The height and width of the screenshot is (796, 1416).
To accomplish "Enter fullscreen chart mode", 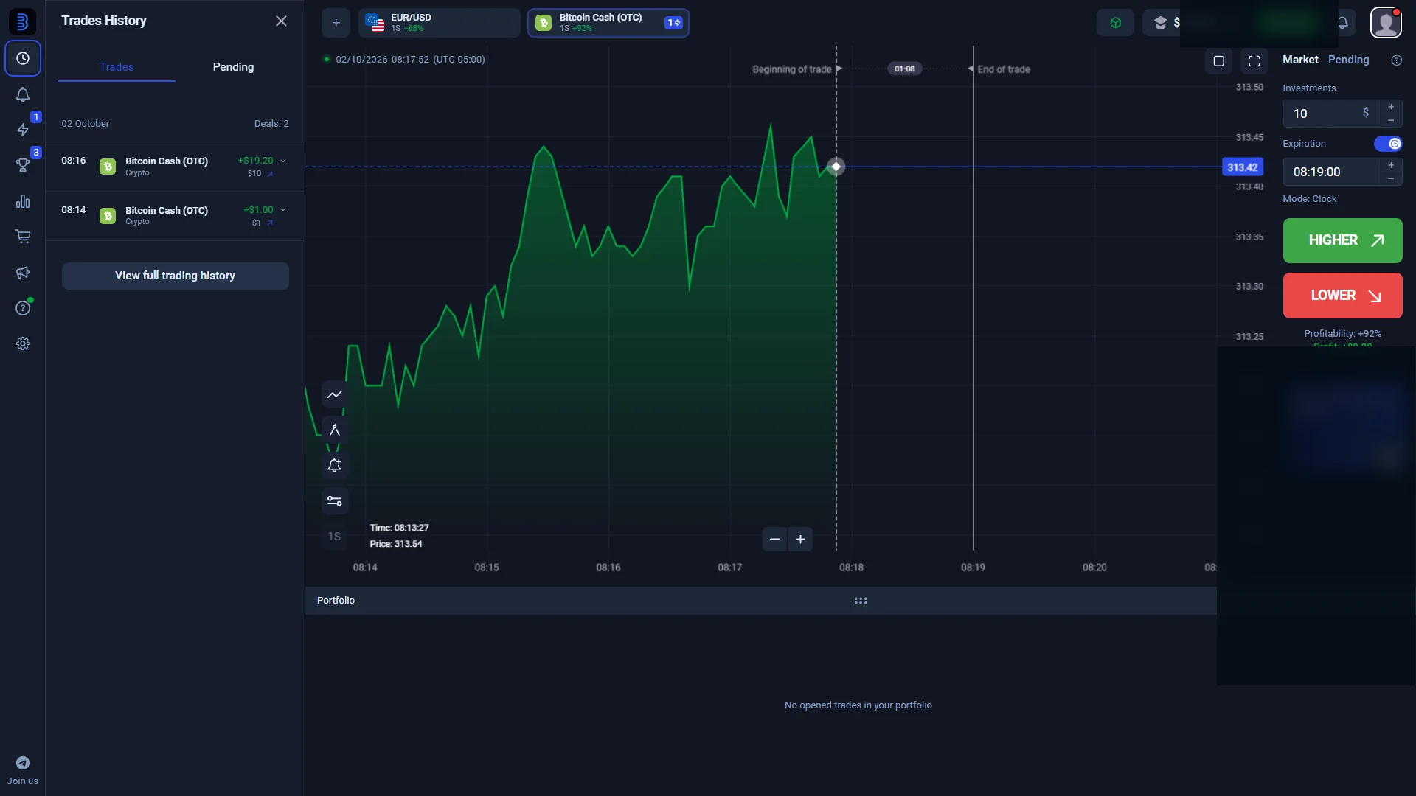I will 1254,61.
